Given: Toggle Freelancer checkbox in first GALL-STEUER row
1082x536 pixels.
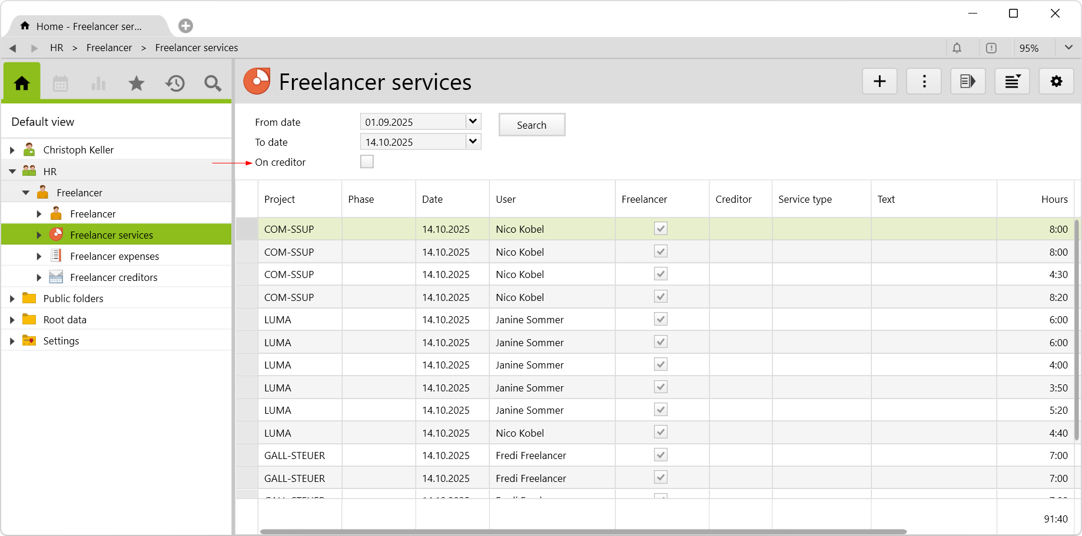Looking at the screenshot, I should tap(661, 455).
